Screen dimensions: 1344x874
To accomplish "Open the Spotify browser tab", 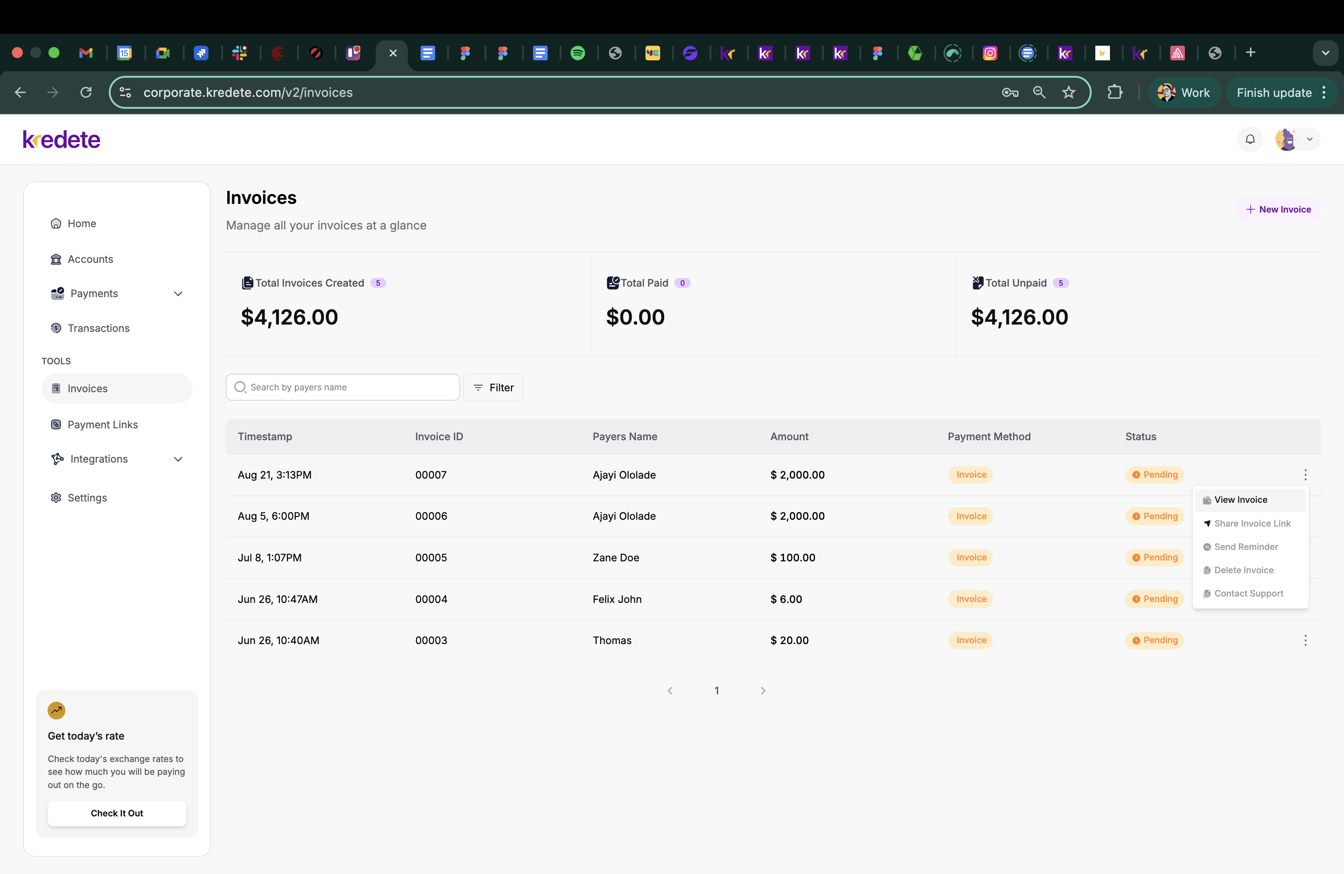I will 577,53.
